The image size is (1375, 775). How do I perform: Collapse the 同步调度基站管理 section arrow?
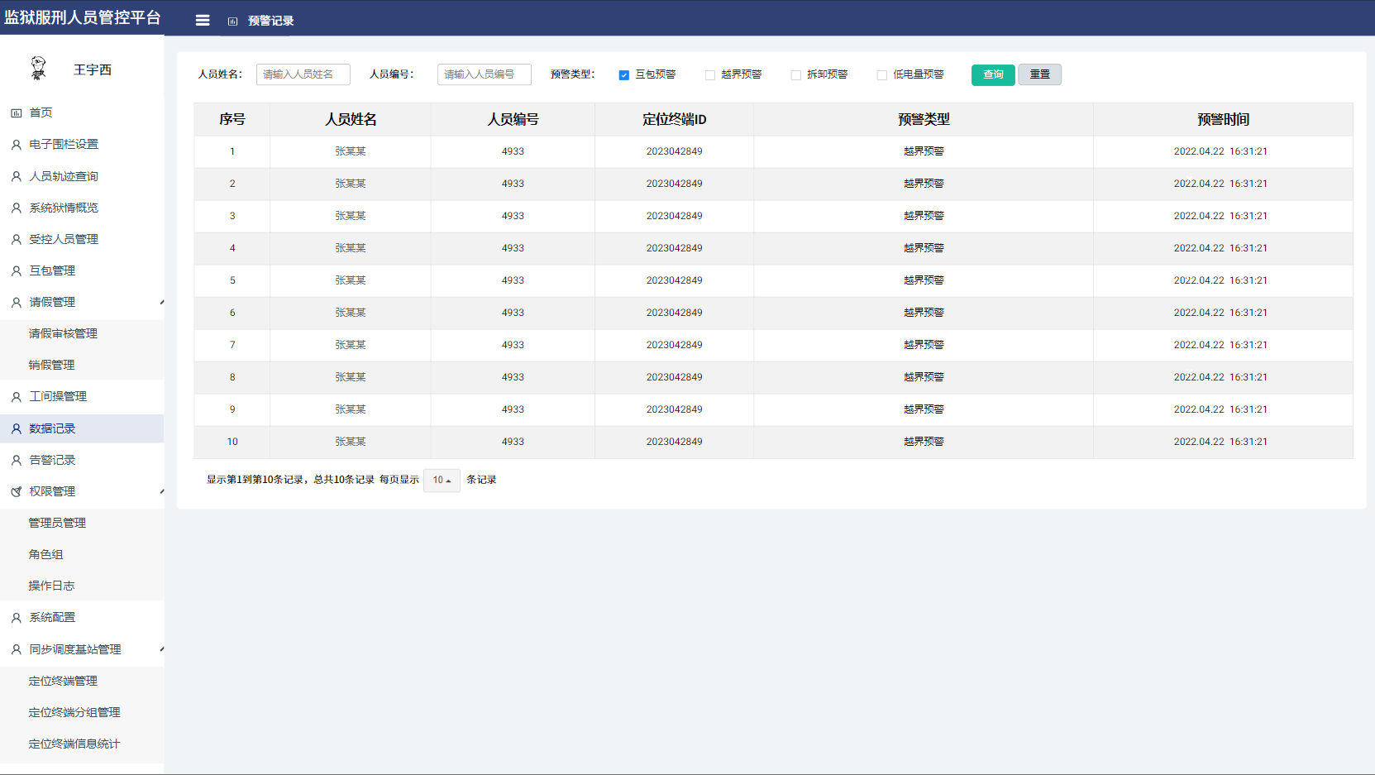point(161,649)
